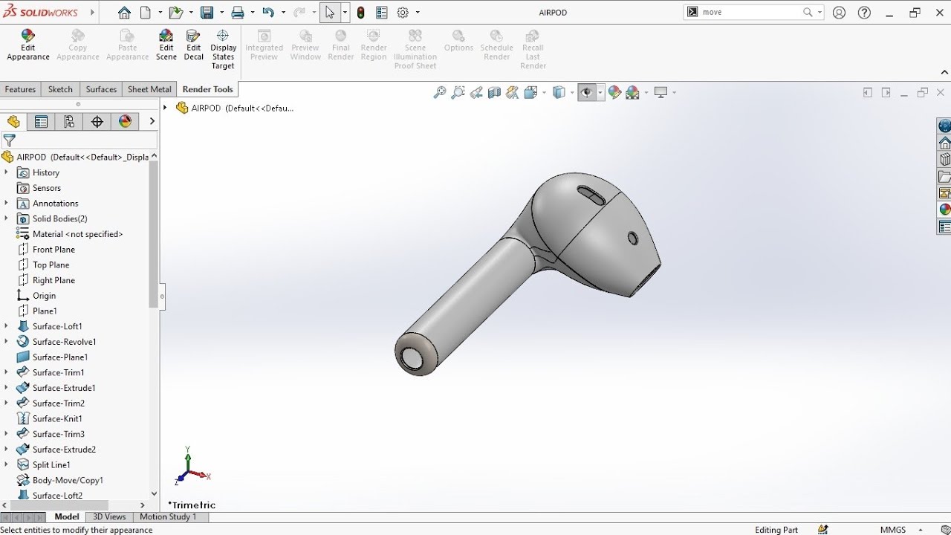Expand the Solid Bodies(2) folder
This screenshot has width=951, height=535.
[6, 218]
